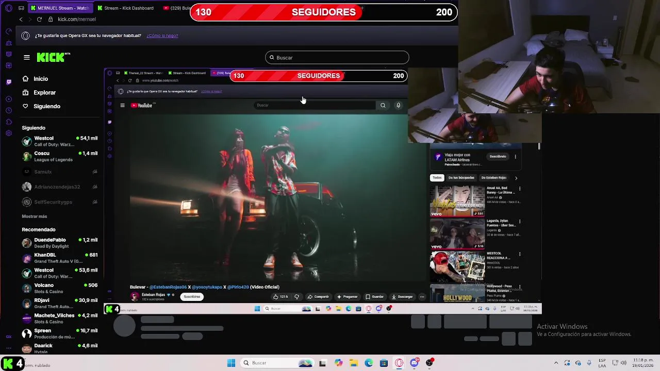Open recommended channel RDjavi
Image resolution: width=660 pixels, height=371 pixels.
(x=60, y=303)
